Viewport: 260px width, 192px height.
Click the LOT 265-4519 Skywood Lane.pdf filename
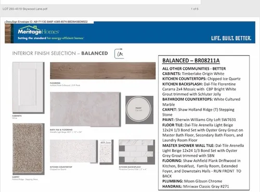coord(25,9)
